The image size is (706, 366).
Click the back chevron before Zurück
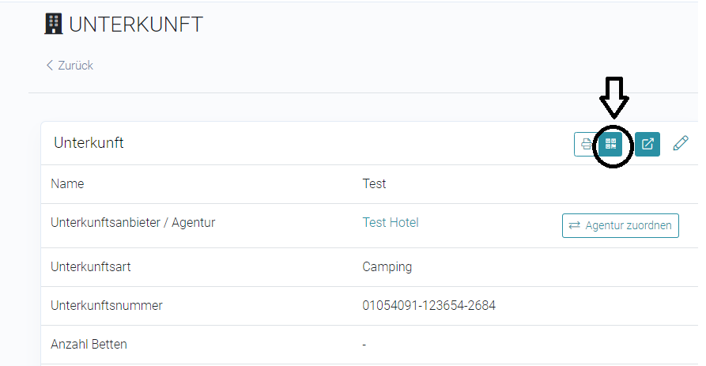pyautogui.click(x=50, y=66)
